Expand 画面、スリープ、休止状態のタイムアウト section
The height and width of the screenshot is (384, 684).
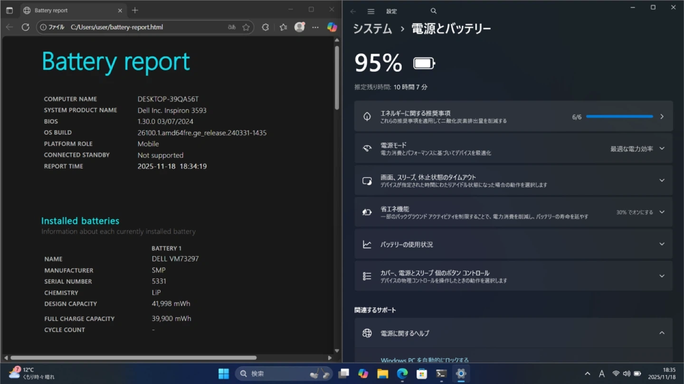click(662, 180)
